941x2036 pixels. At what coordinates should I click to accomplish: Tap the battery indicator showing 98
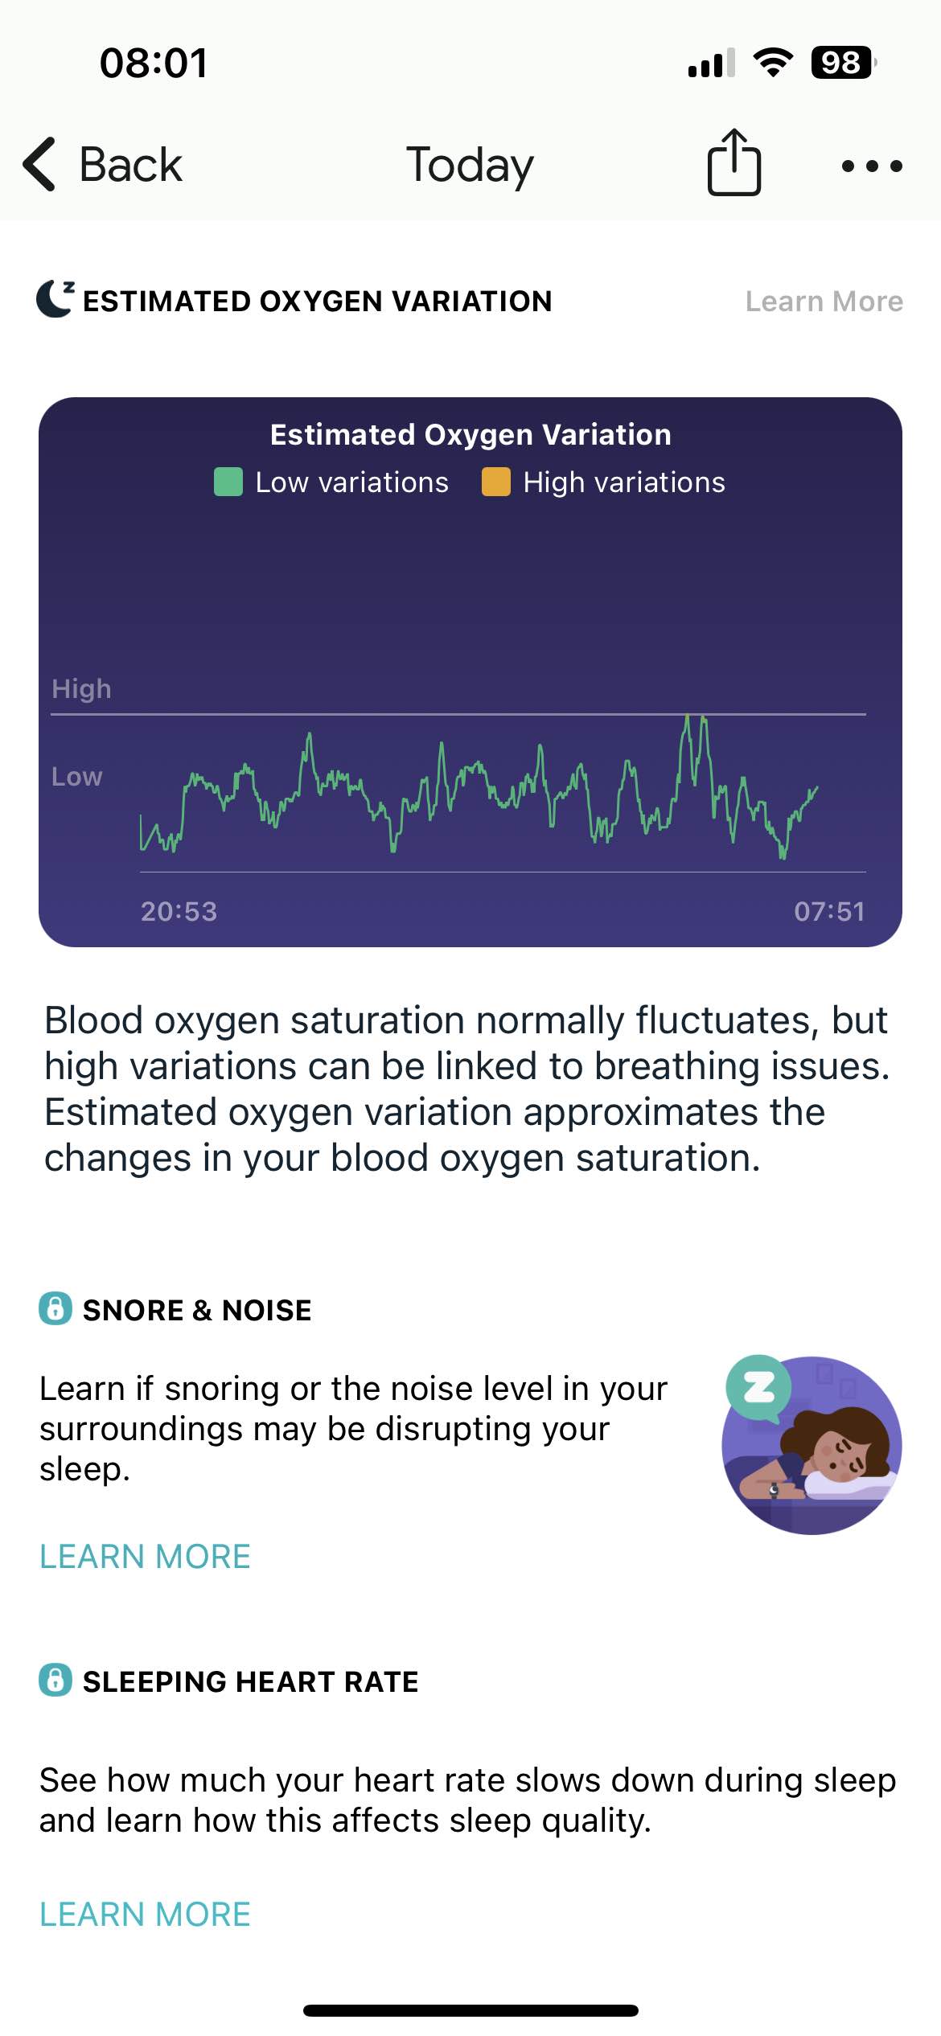843,63
